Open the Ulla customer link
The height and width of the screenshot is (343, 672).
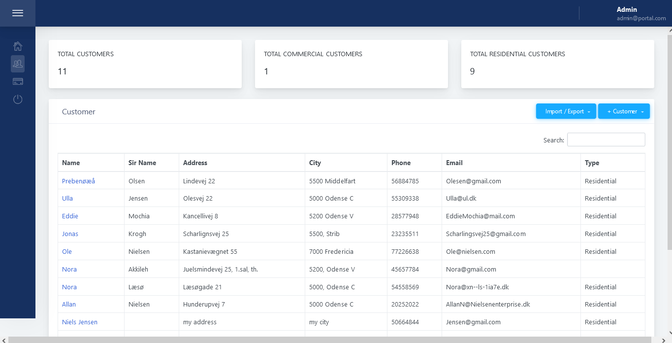coord(67,199)
